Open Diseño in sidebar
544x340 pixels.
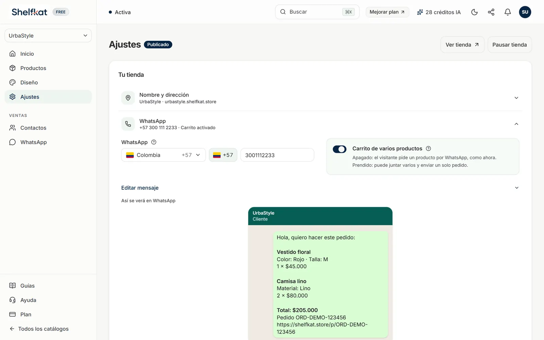(x=48, y=82)
